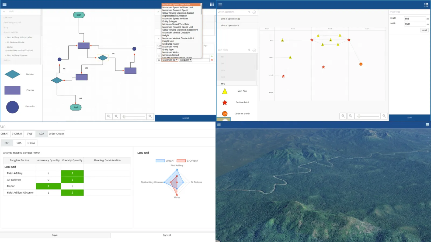Remove condition row with red X
Image resolution: width=431 pixels, height=242 pixels.
click(x=212, y=60)
